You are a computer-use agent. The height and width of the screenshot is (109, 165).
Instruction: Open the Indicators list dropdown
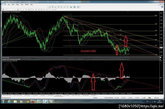point(71,7)
